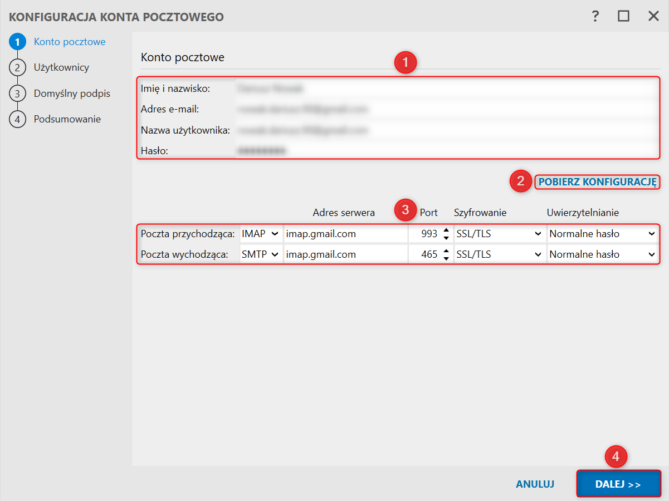Increase incoming mail port 993 with up arrow

tap(446, 230)
